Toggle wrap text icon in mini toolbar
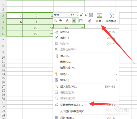 (91, 15)
